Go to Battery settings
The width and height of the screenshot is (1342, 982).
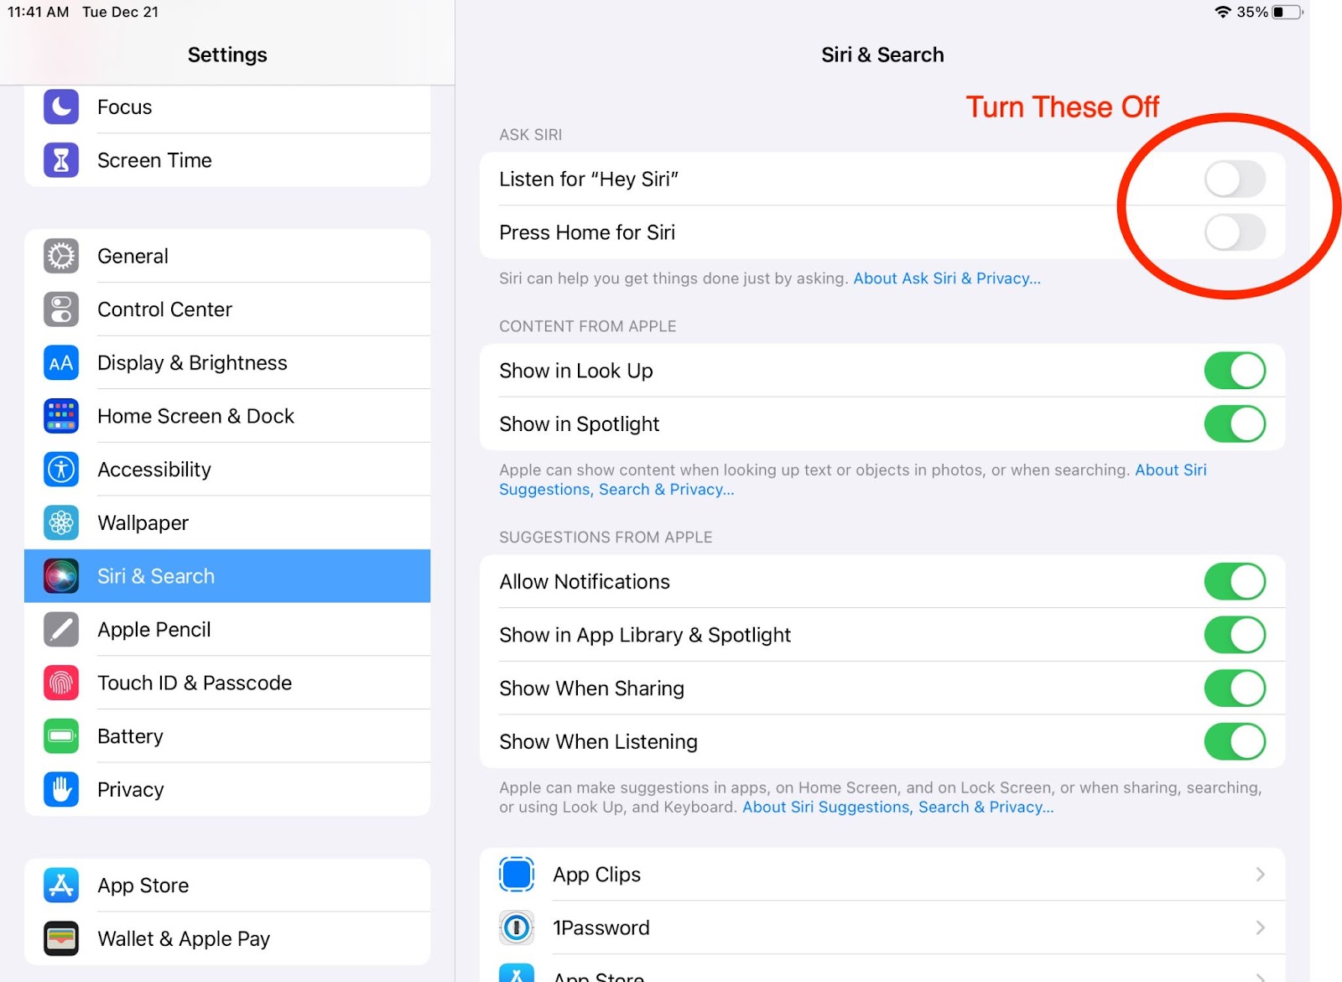click(227, 736)
